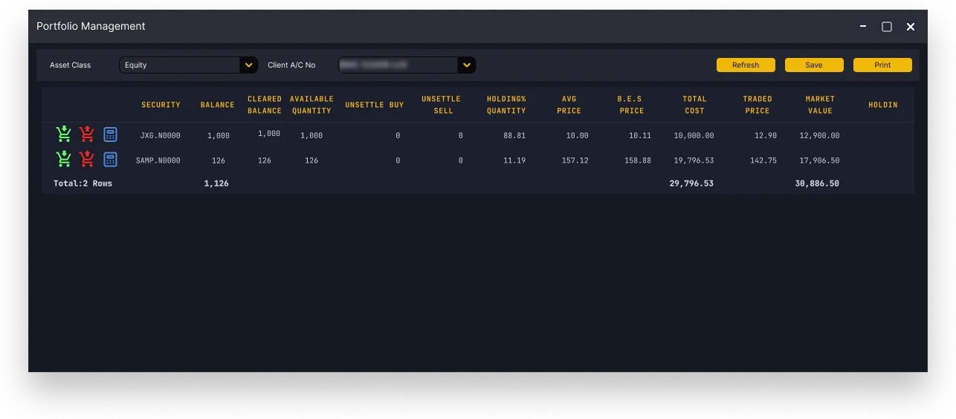956x419 pixels.
Task: Click total balance 1,126
Action: (x=216, y=183)
